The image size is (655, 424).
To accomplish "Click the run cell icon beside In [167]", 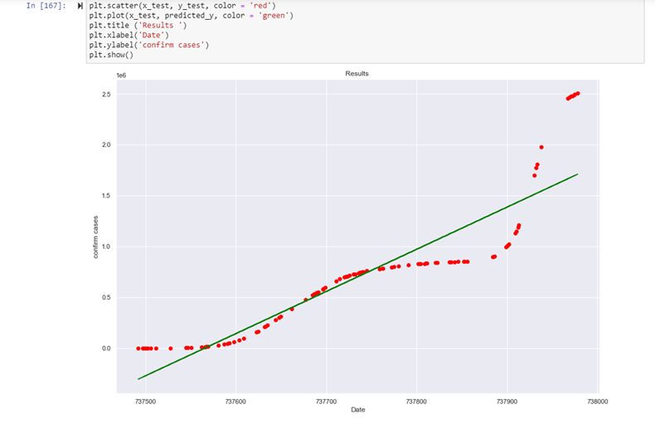I will point(80,6).
